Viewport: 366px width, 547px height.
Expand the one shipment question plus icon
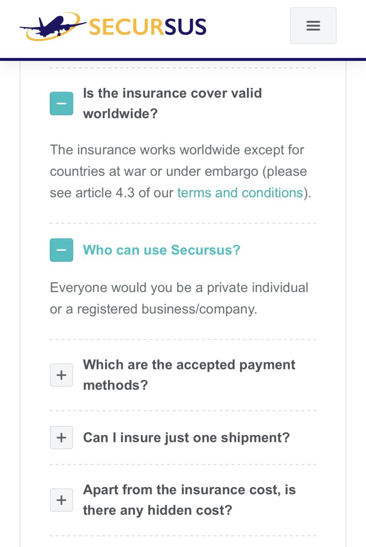click(61, 438)
